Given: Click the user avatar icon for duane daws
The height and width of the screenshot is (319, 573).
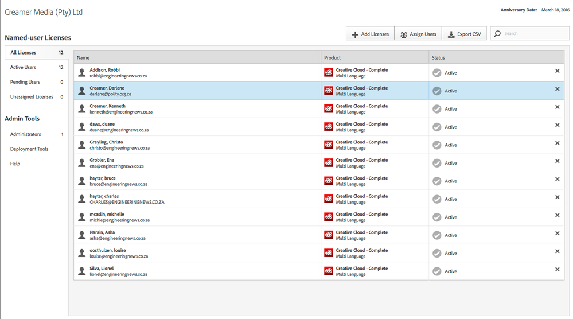Looking at the screenshot, I should point(82,127).
